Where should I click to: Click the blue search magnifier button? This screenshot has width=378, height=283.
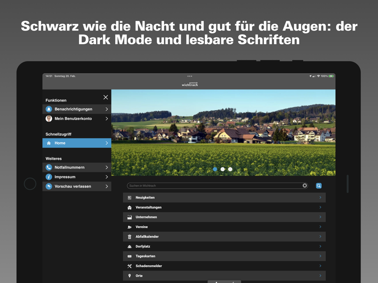click(319, 186)
